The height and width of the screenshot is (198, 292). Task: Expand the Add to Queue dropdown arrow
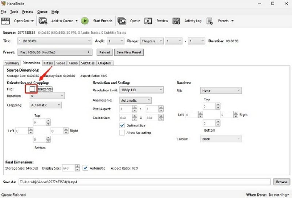pos(77,21)
